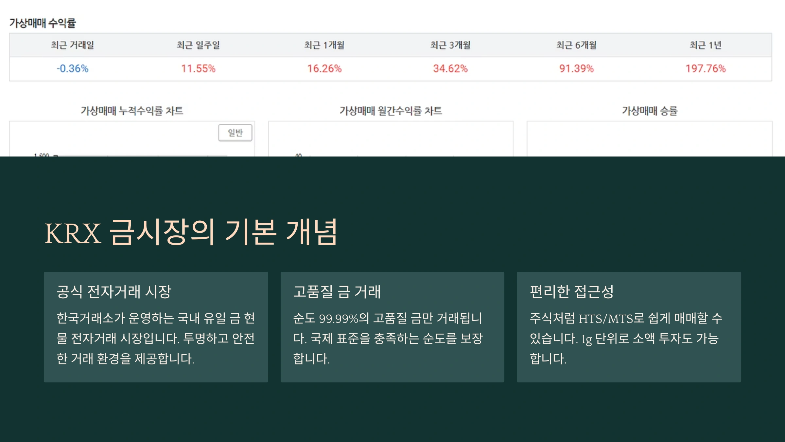
Task: Open the 공식 전자거래 시장 card
Action: (156, 327)
